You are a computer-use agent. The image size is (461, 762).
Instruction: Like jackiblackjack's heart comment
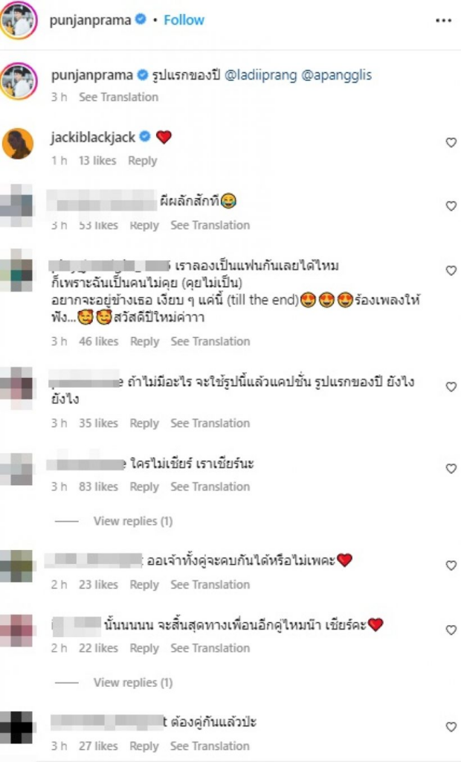tap(451, 142)
